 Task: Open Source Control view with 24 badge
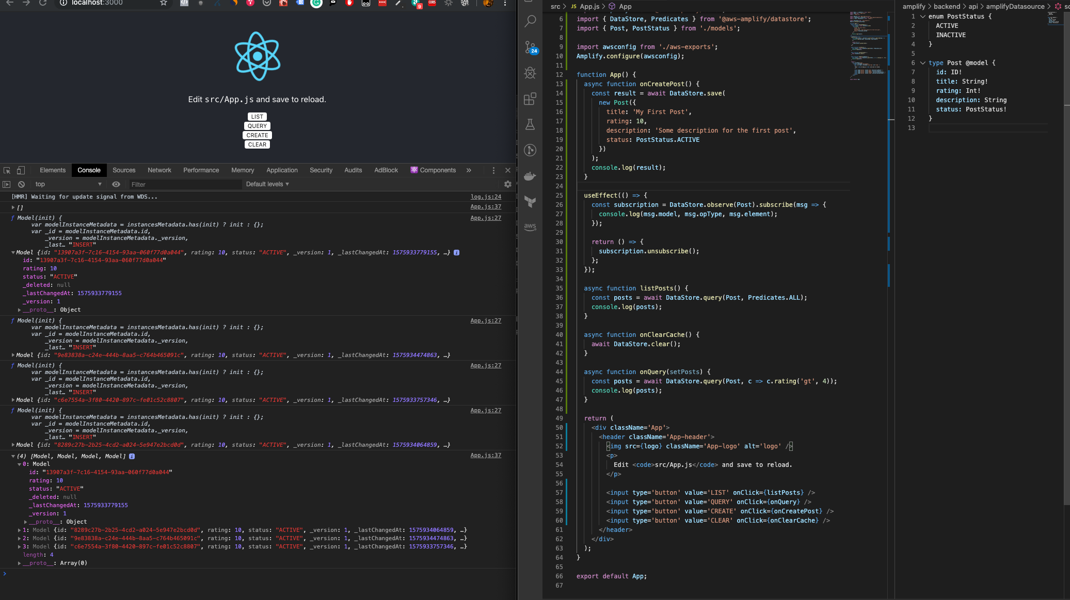click(530, 47)
